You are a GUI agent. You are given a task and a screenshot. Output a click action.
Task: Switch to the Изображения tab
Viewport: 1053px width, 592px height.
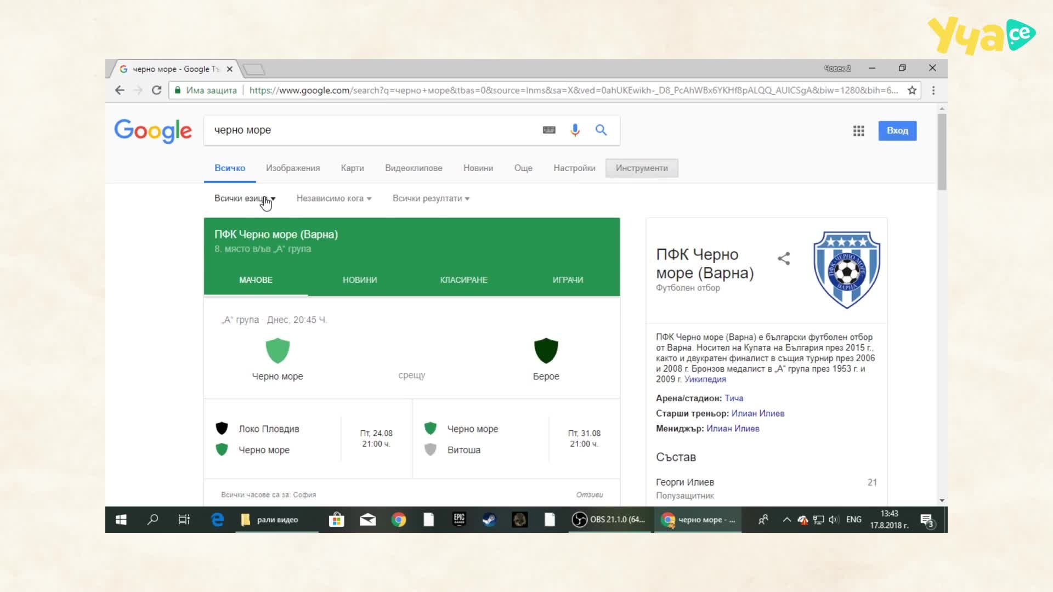[x=293, y=168]
